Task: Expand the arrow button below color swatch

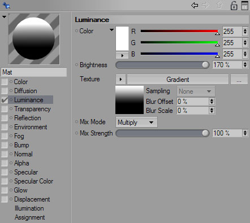Action: [x=122, y=55]
